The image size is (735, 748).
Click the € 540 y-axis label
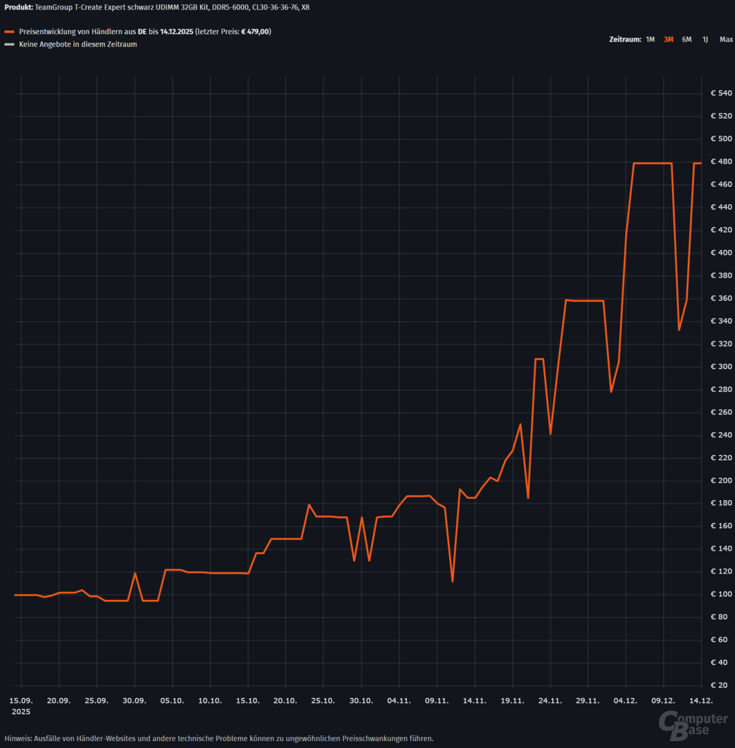[721, 93]
